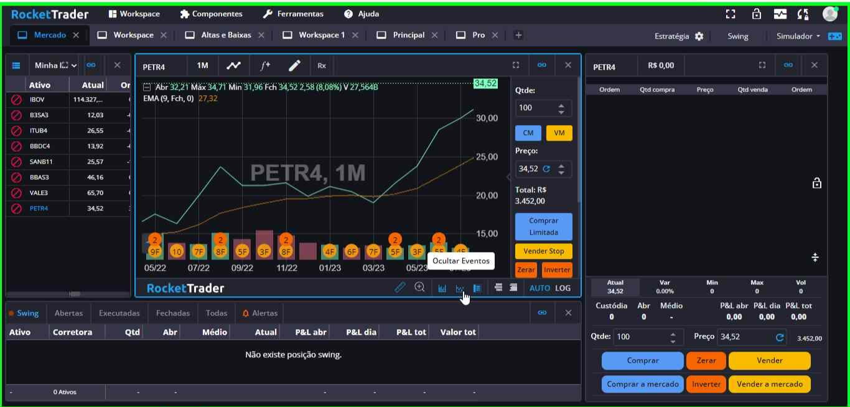
Task: Collapse the chart order side panel arrow
Action: (508, 177)
